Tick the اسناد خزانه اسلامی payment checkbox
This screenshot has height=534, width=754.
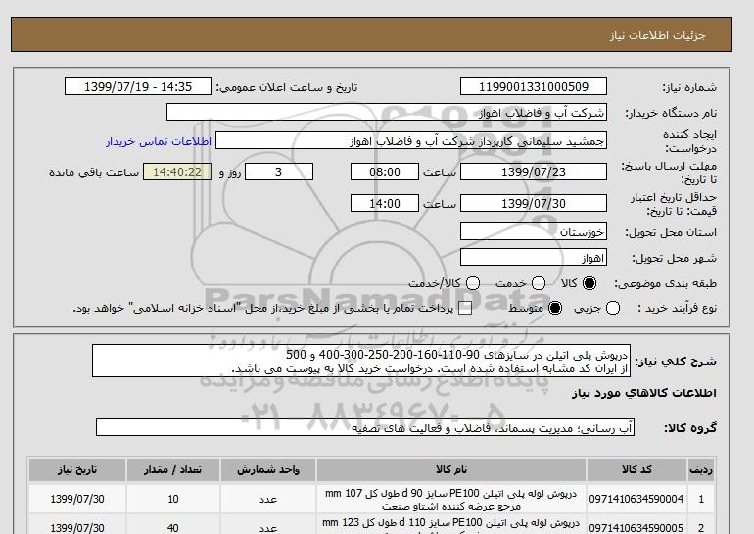[x=465, y=309]
